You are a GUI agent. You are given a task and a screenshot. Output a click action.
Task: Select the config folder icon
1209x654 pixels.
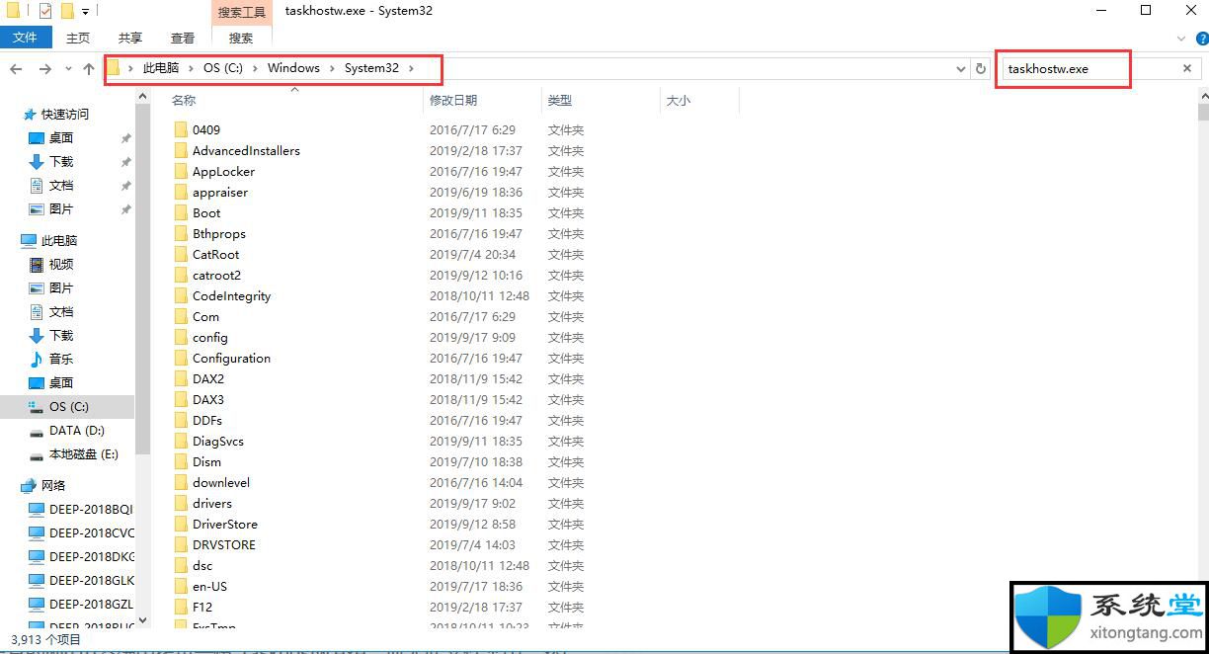pos(181,338)
